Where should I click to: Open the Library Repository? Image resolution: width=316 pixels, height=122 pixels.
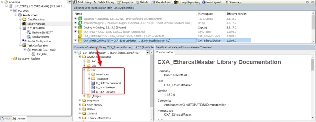tap(187, 2)
